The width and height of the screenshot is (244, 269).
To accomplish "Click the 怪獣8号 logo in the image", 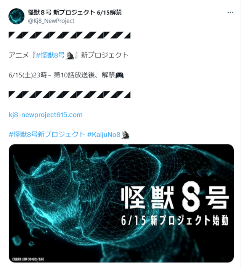I will coord(175,198).
